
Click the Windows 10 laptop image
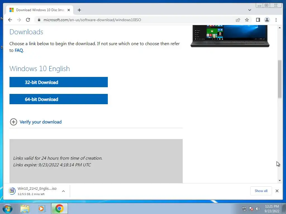230,36
